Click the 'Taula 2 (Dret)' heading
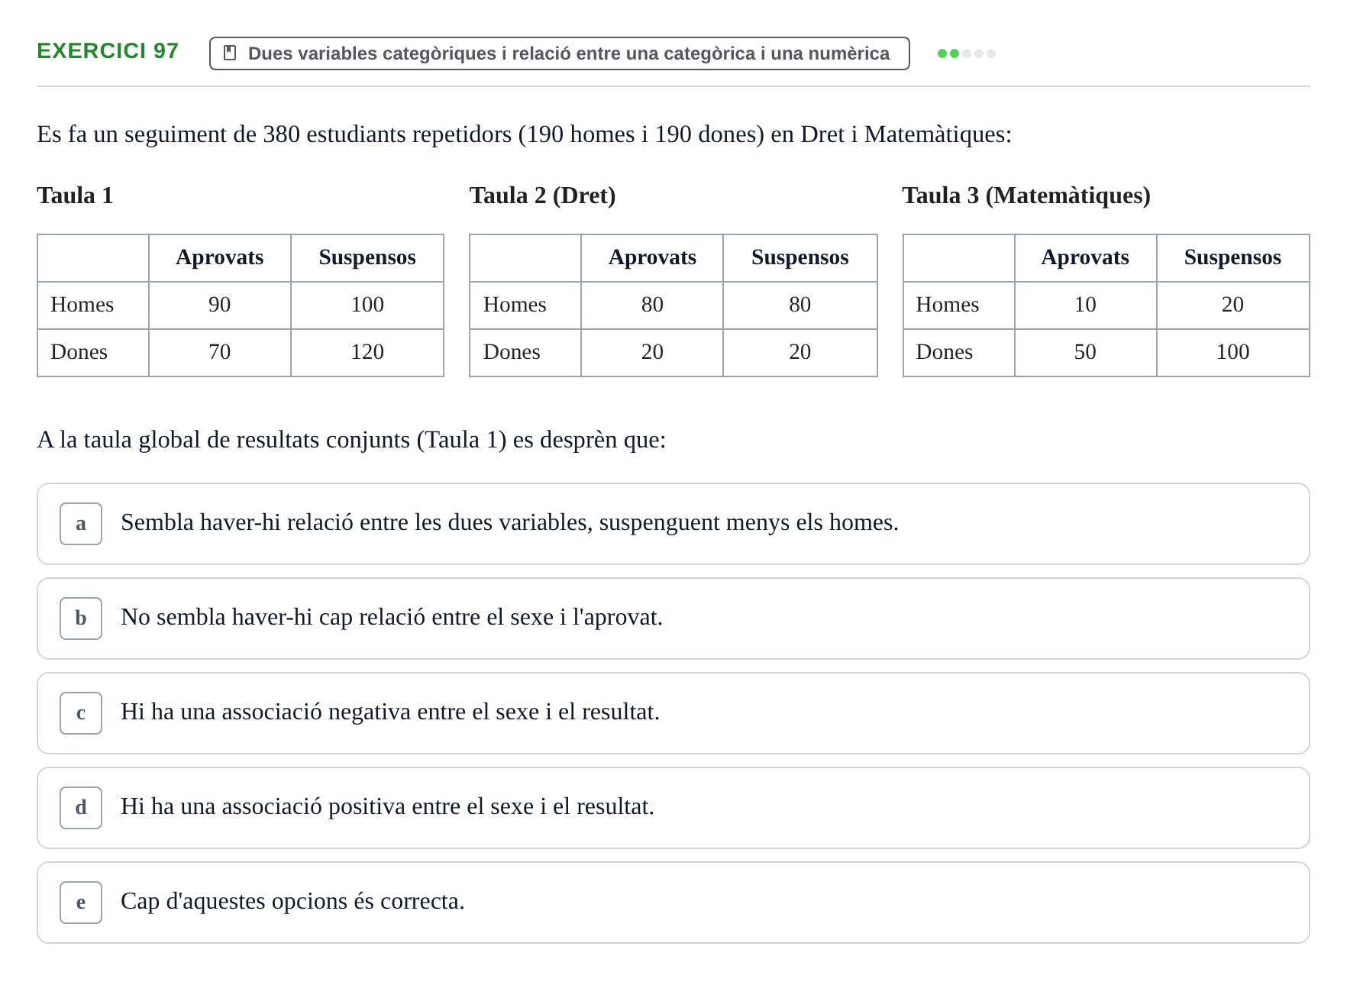Screen dimensions: 1347x982 [x=542, y=195]
